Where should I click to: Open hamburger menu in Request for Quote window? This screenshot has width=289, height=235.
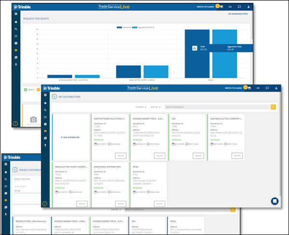tap(16, 14)
